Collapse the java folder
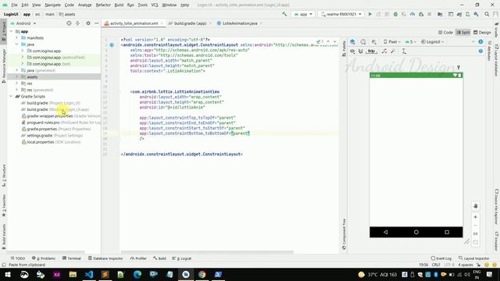Image resolution: width=500 pixels, height=281 pixels. click(17, 44)
